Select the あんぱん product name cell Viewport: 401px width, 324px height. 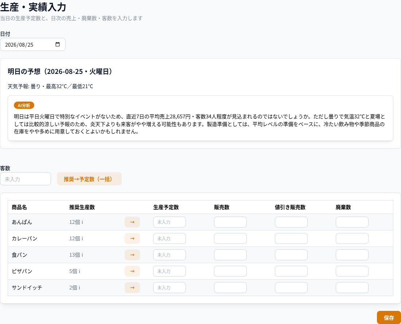(x=22, y=222)
